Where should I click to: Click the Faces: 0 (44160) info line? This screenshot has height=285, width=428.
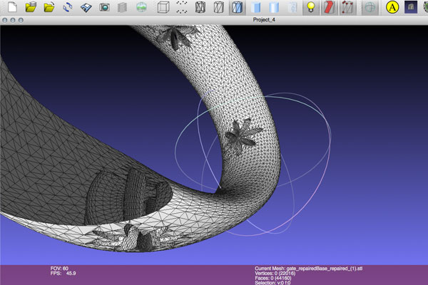coord(273,278)
